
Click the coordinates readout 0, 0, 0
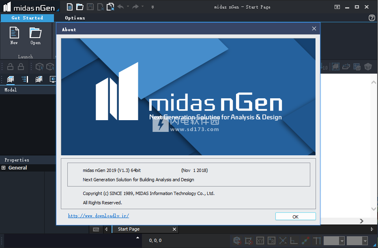(155, 241)
